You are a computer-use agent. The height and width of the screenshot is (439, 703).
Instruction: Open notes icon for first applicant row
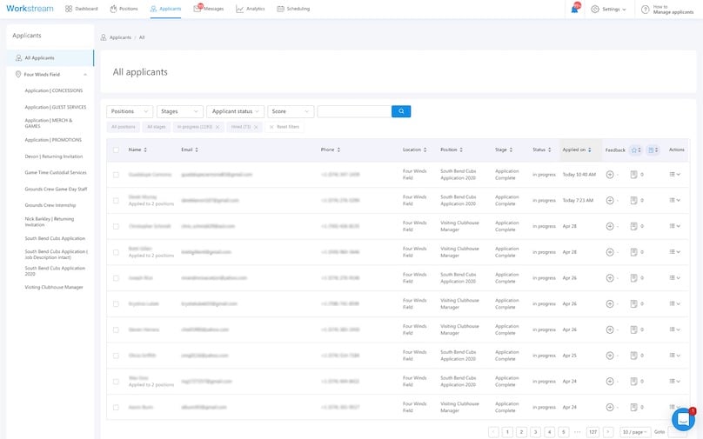click(633, 175)
